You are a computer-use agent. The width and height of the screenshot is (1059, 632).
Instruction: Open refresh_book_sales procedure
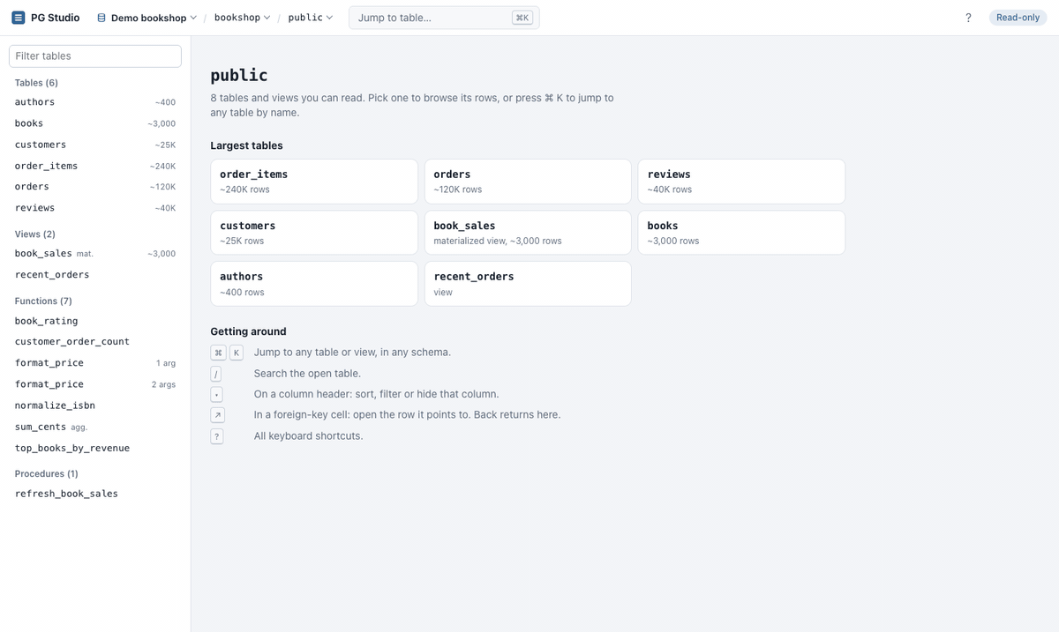tap(95, 494)
